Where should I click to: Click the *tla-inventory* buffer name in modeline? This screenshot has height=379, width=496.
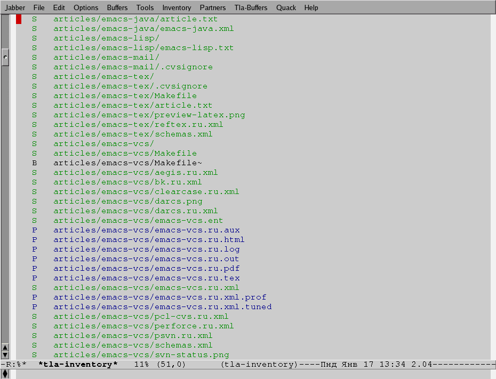78,365
